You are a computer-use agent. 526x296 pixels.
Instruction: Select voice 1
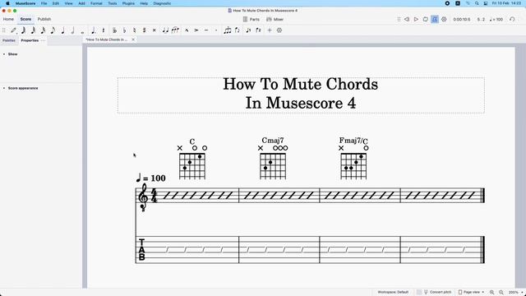coord(248,30)
